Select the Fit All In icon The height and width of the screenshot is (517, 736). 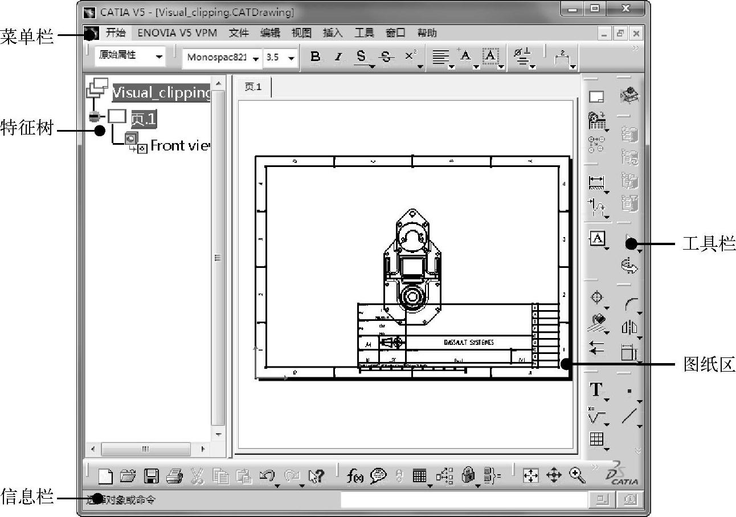click(x=530, y=477)
